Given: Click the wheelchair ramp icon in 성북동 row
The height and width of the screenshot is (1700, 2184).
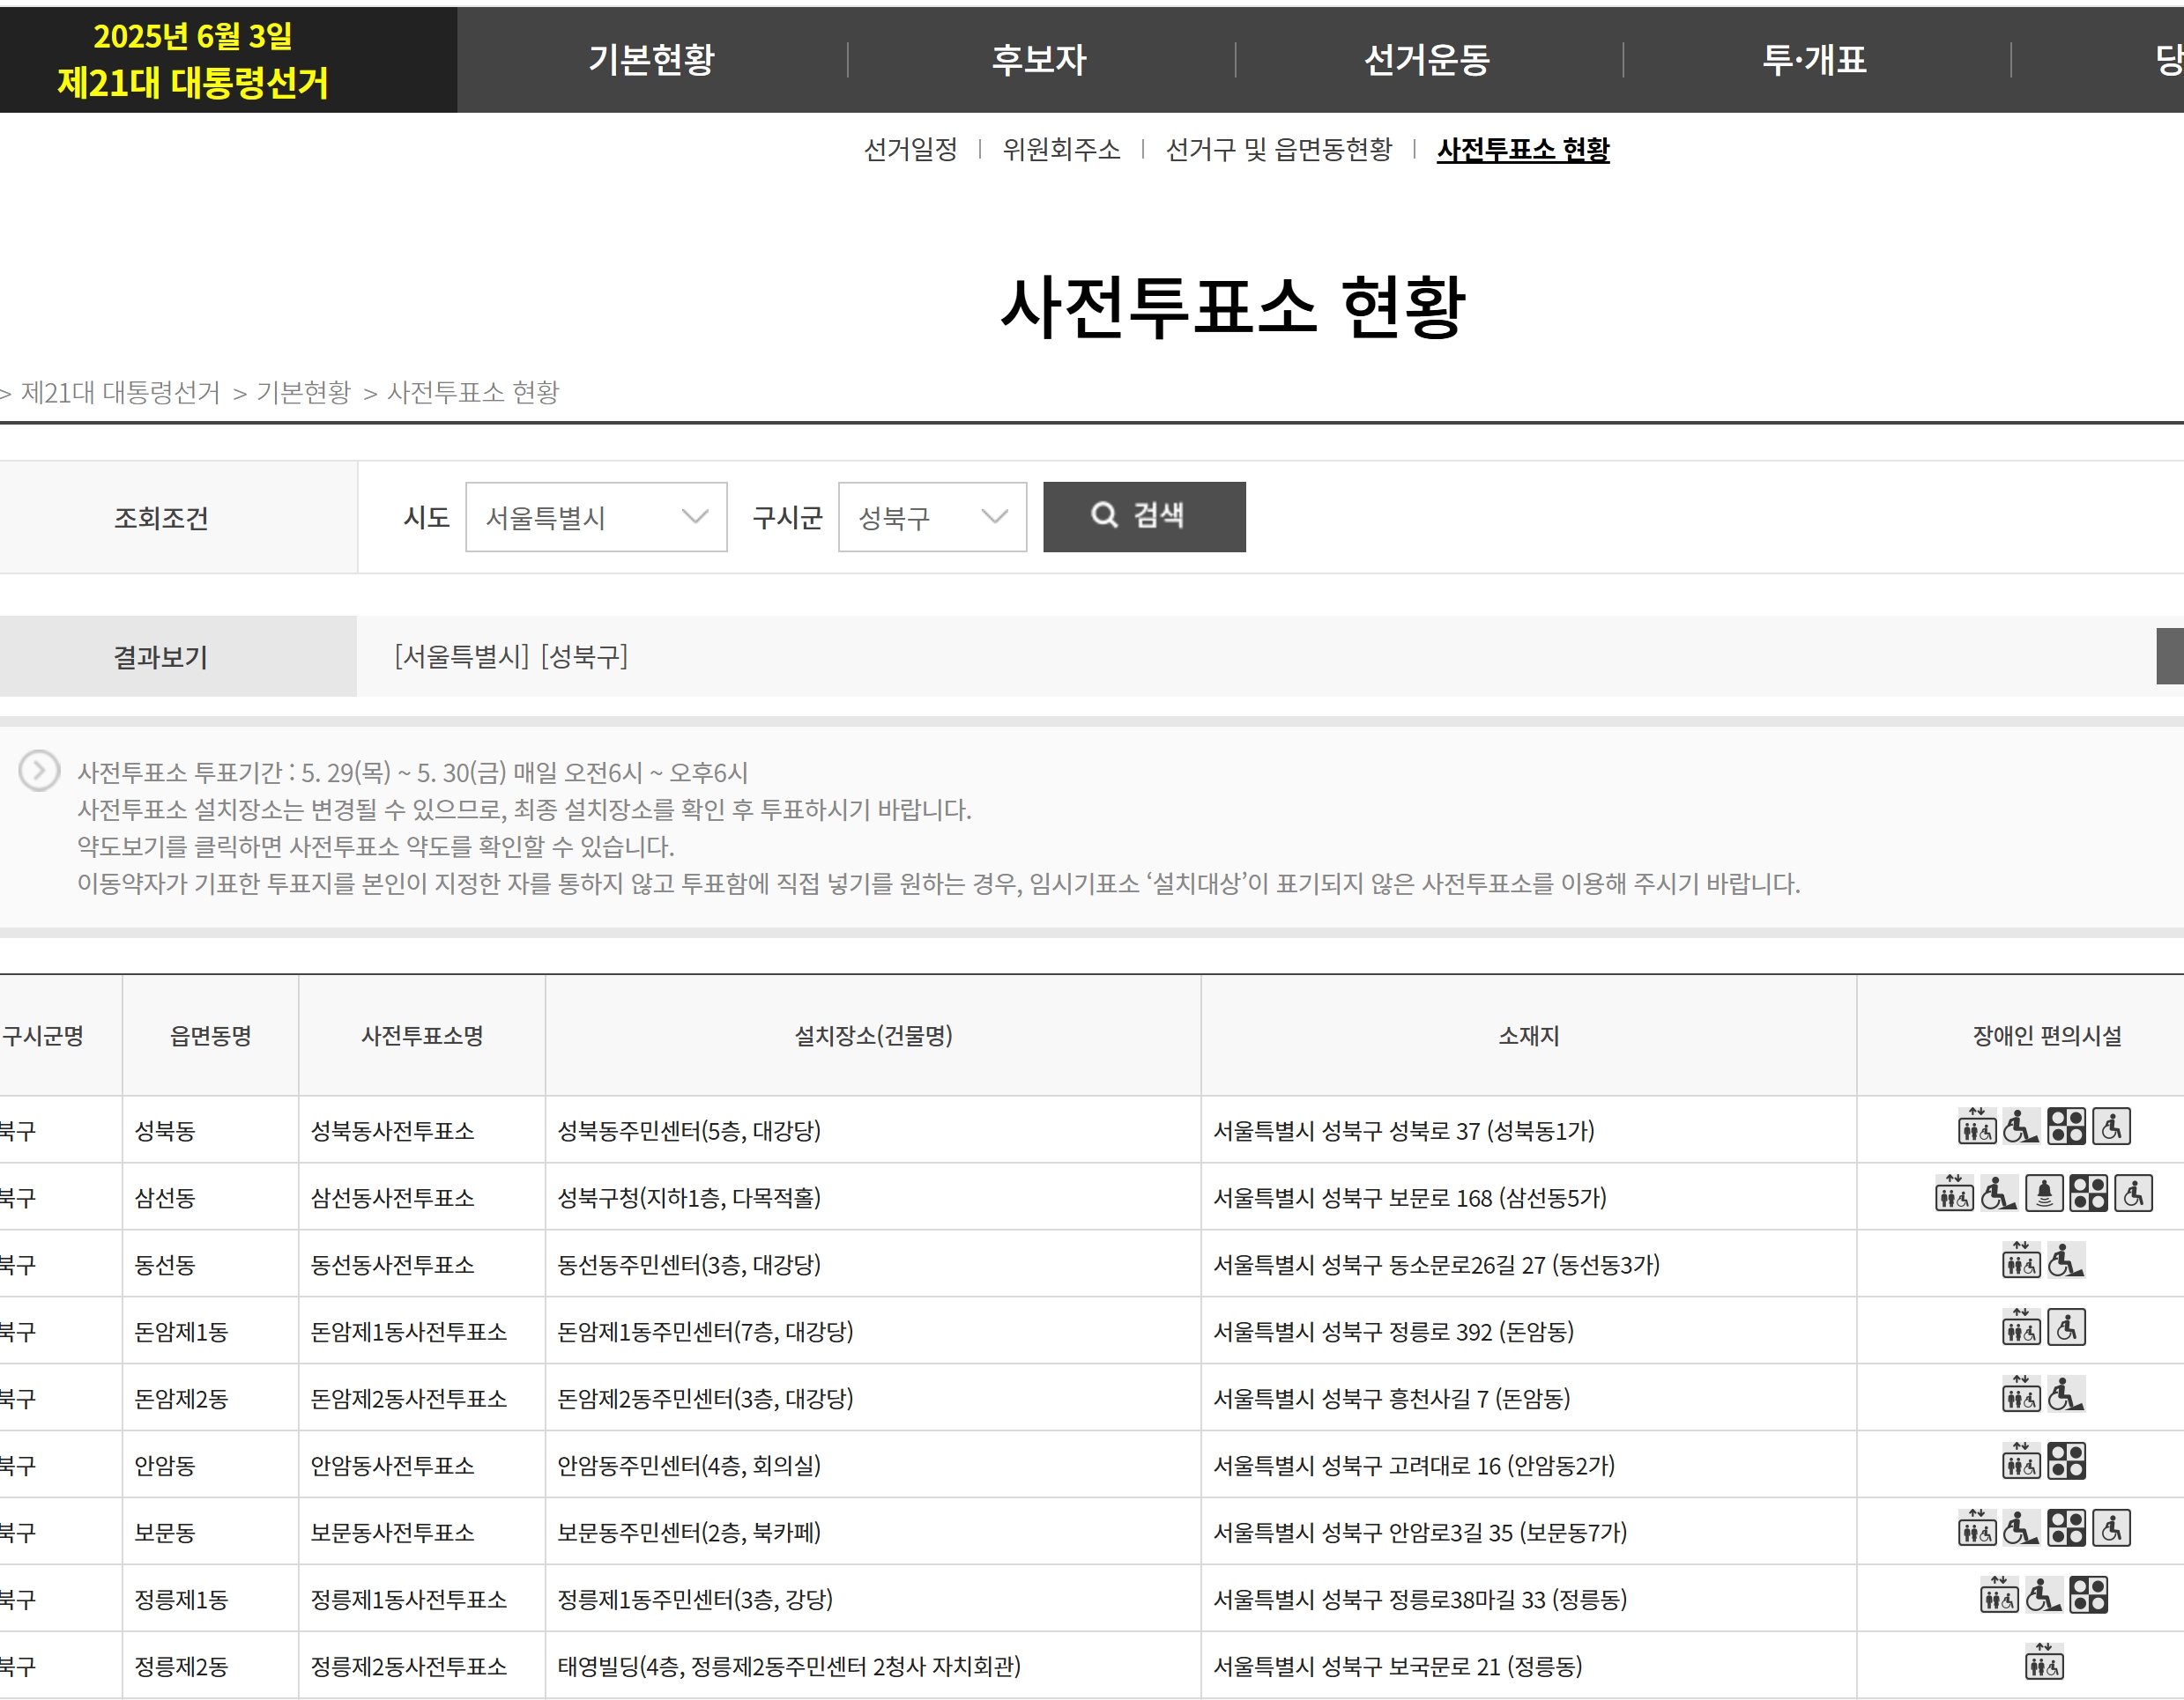Looking at the screenshot, I should tap(2020, 1127).
